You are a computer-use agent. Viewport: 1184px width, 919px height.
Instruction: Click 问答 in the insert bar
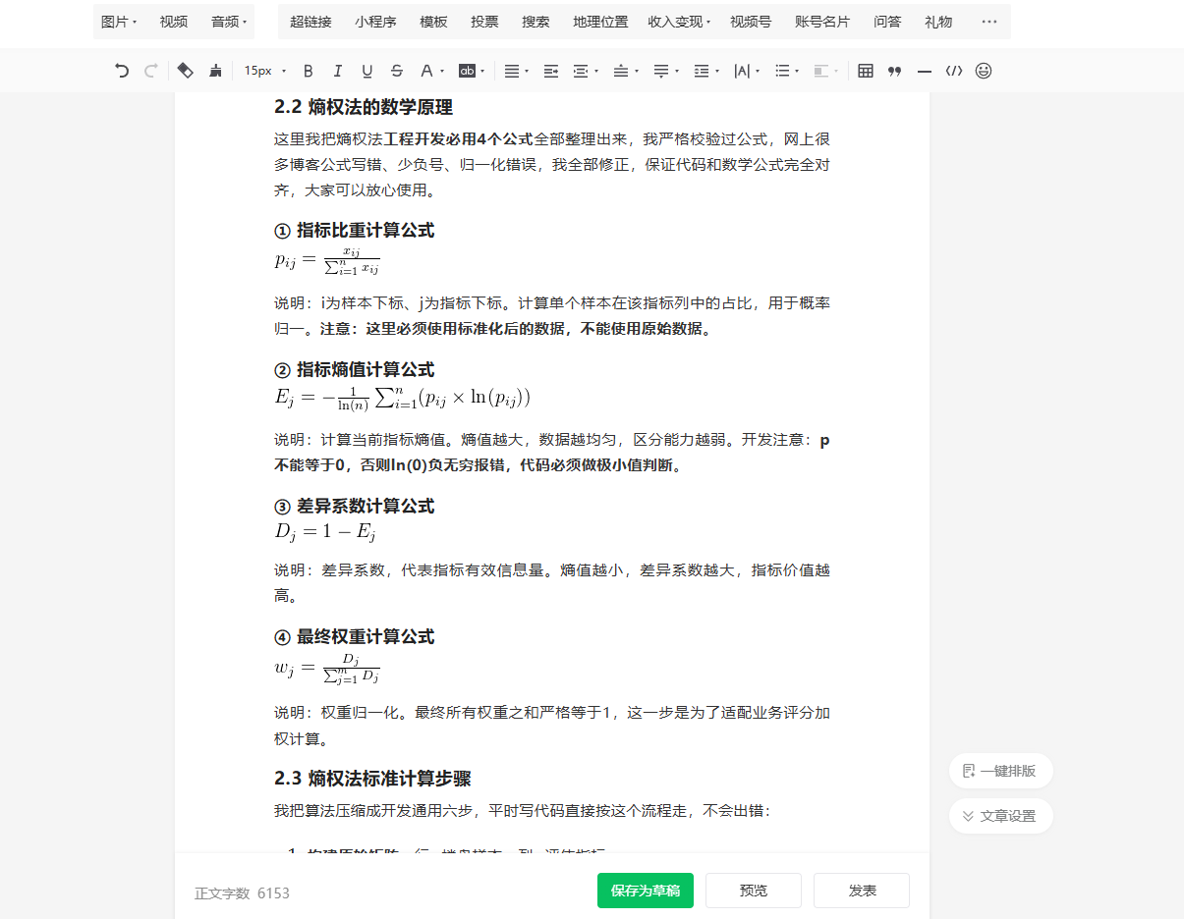click(887, 22)
